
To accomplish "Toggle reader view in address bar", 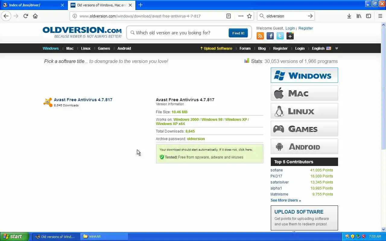I will [229, 16].
